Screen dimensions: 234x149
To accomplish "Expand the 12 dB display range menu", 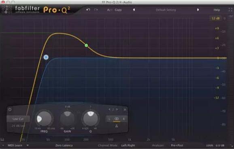I will 216,18.
